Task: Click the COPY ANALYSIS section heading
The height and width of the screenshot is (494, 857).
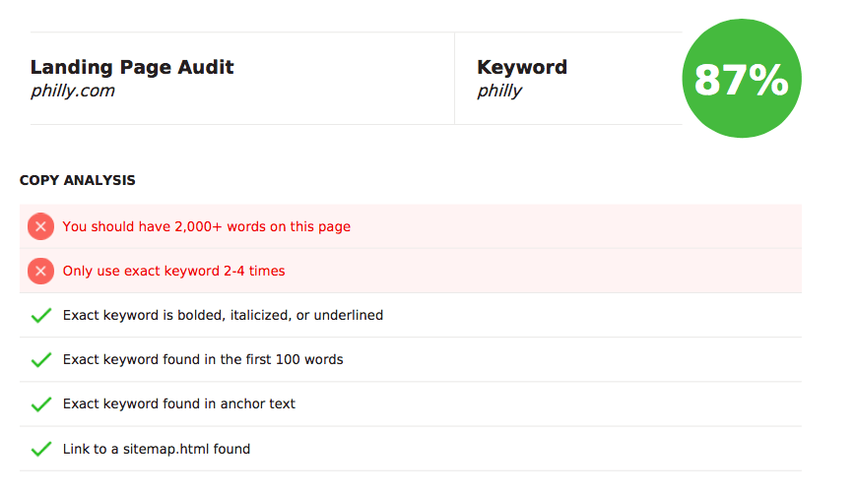Action: pos(78,181)
